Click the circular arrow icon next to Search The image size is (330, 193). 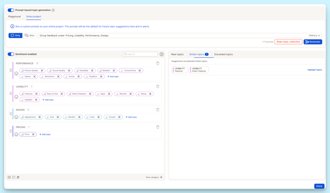pos(162,54)
